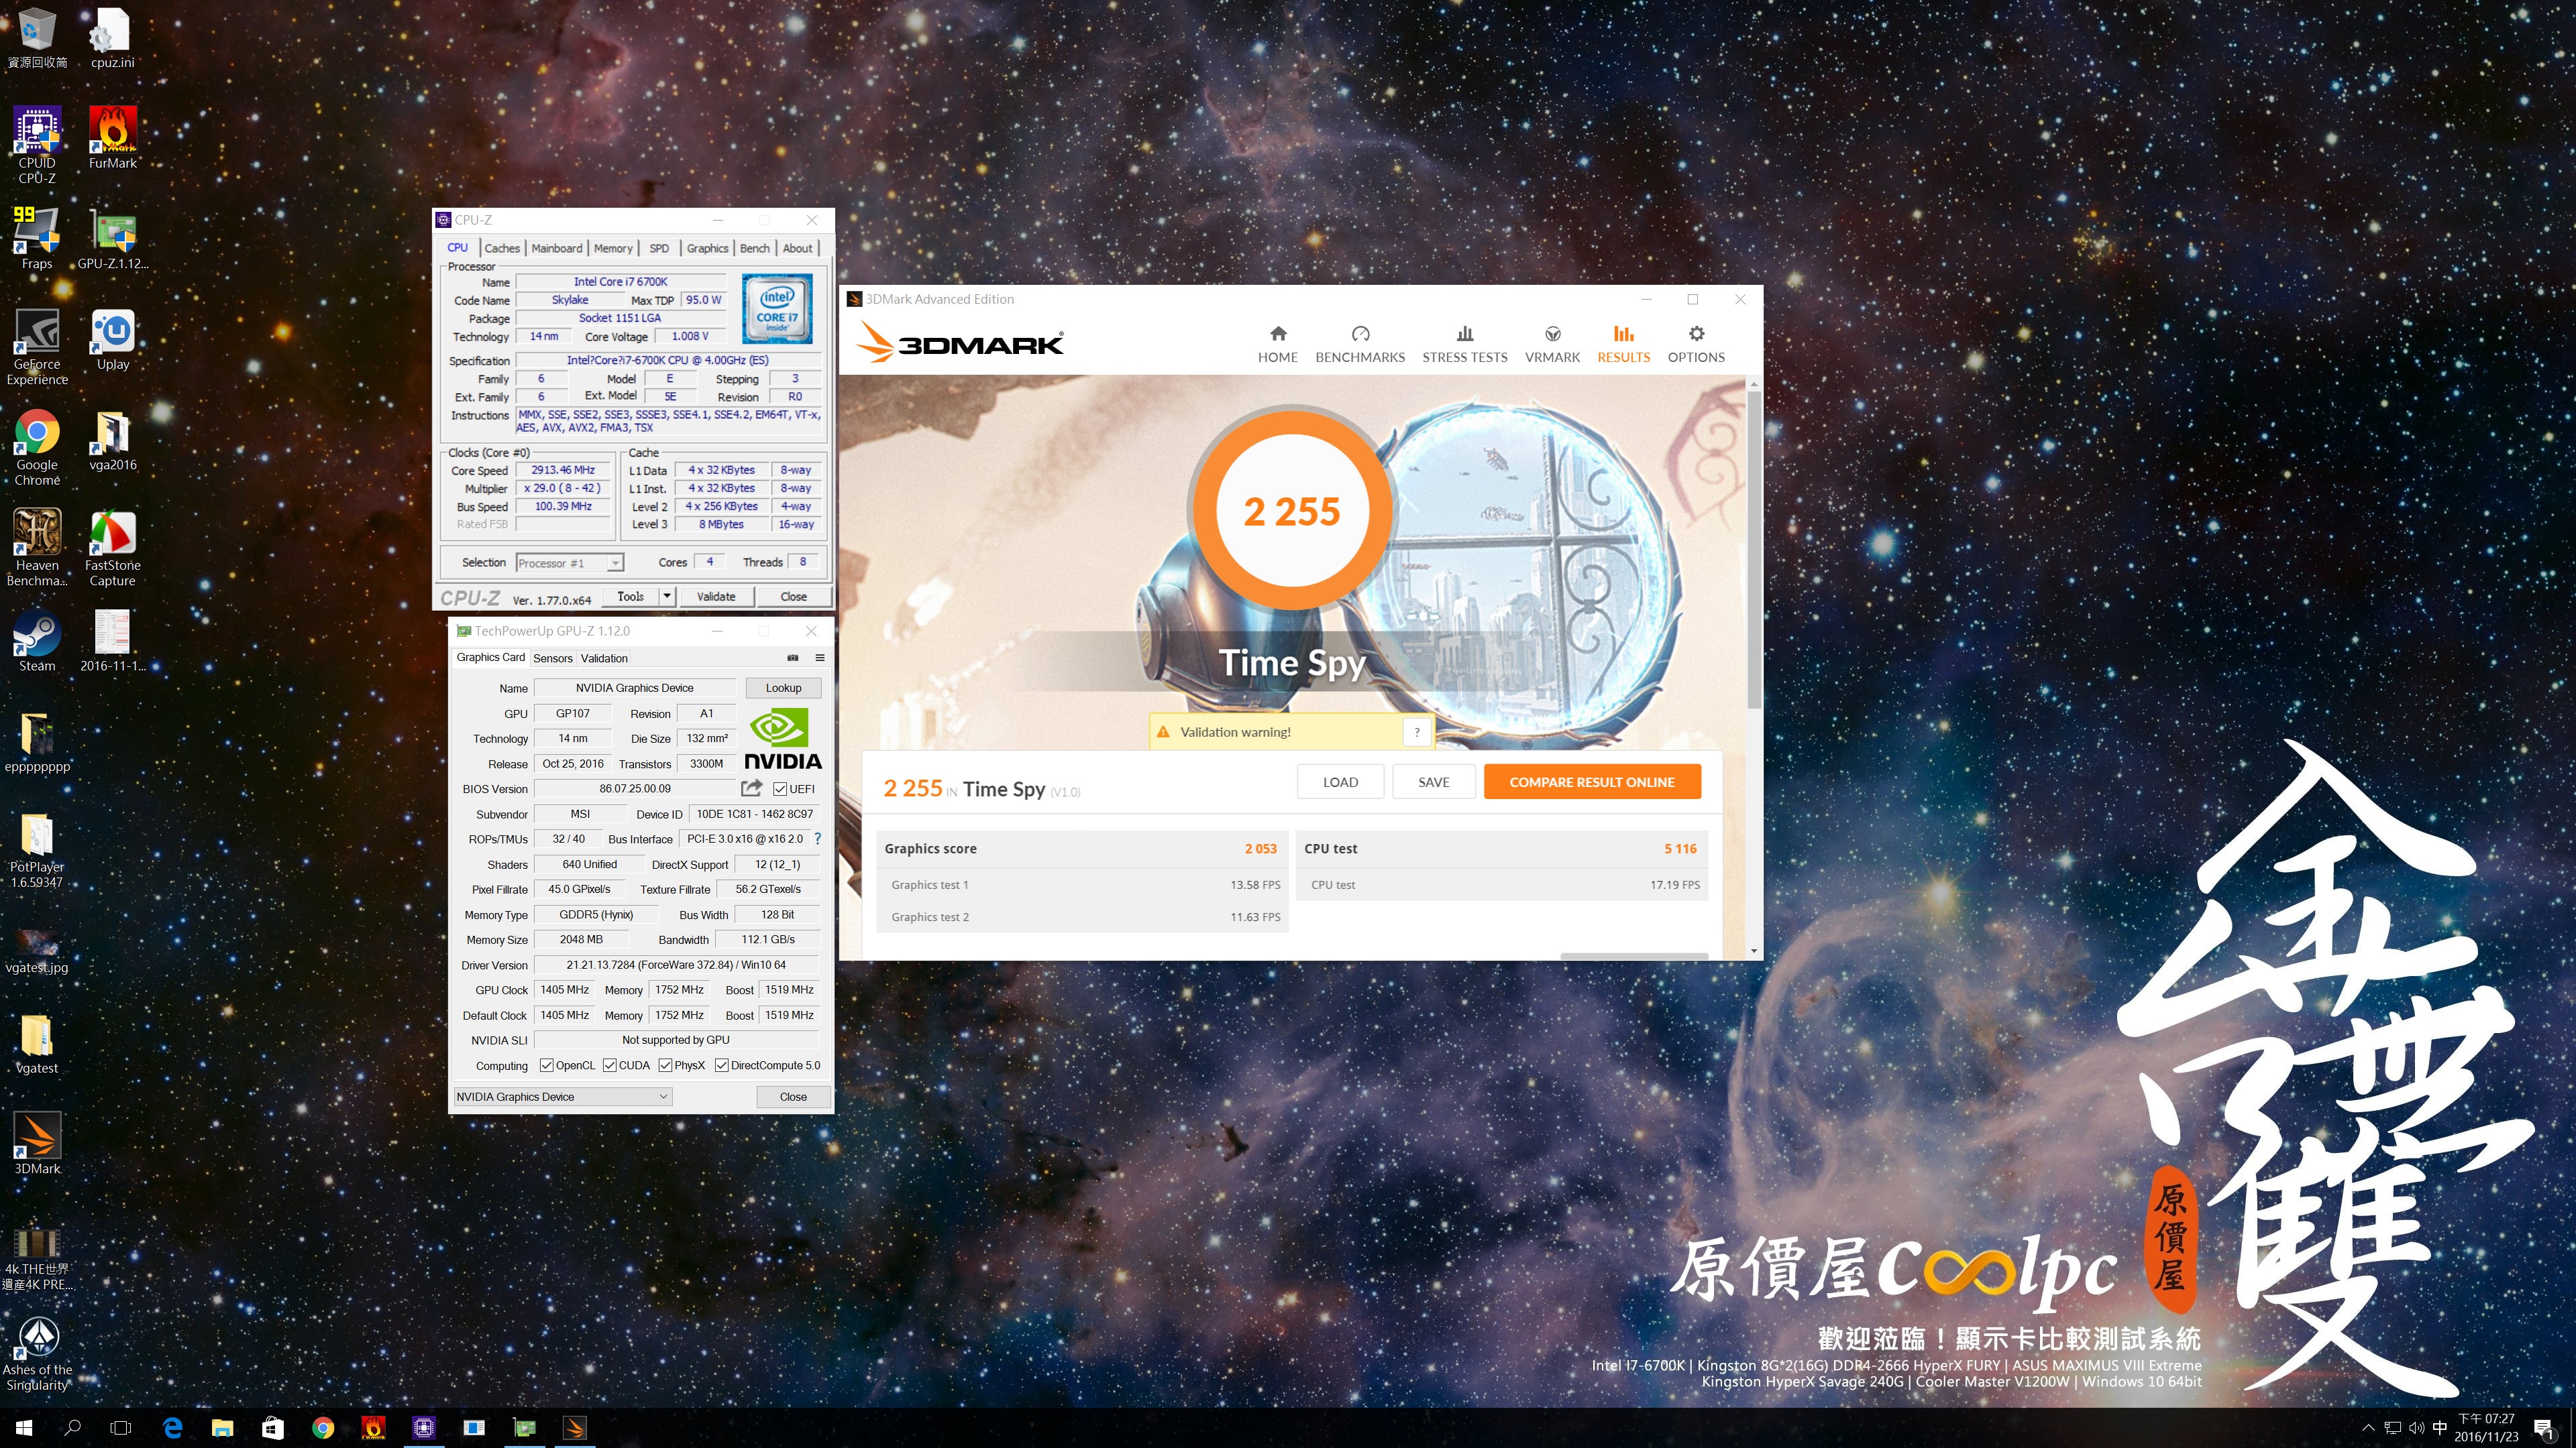Select the 3DMark desktop shortcut

37,1143
